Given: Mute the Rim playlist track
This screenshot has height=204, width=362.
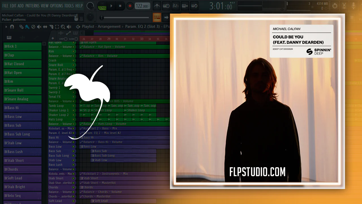Looking at the screenshot, I should click(x=74, y=51).
